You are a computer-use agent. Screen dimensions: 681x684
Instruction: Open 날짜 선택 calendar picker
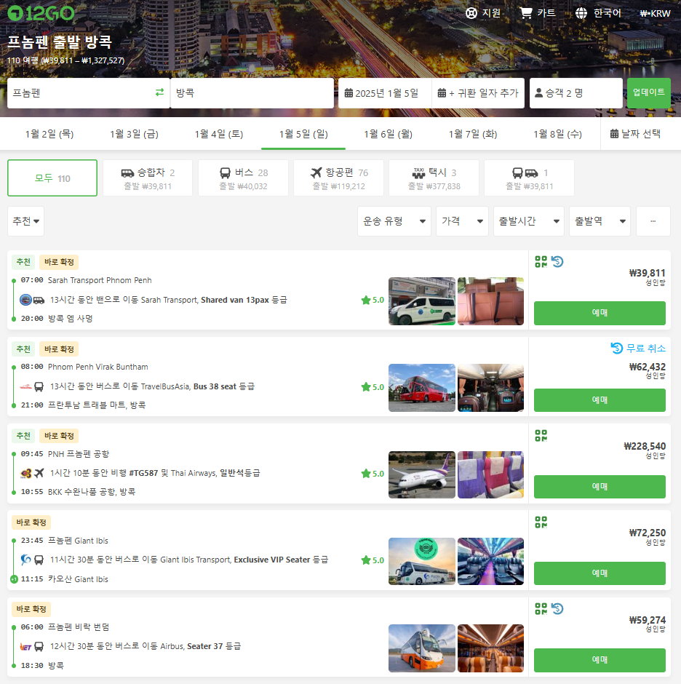[x=636, y=134]
